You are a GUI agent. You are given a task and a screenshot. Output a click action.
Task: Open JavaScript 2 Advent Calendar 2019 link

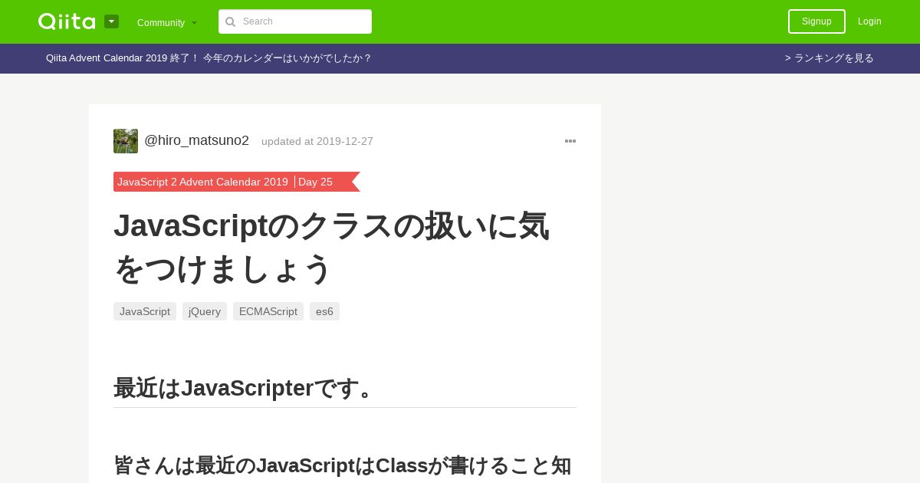point(203,182)
